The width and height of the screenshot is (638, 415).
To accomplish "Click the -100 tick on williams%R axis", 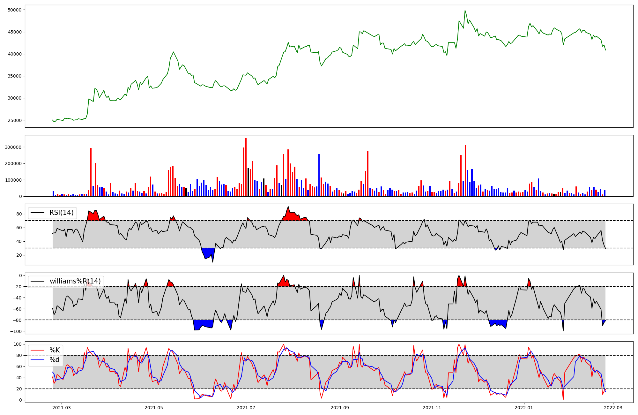I will 16,331.
